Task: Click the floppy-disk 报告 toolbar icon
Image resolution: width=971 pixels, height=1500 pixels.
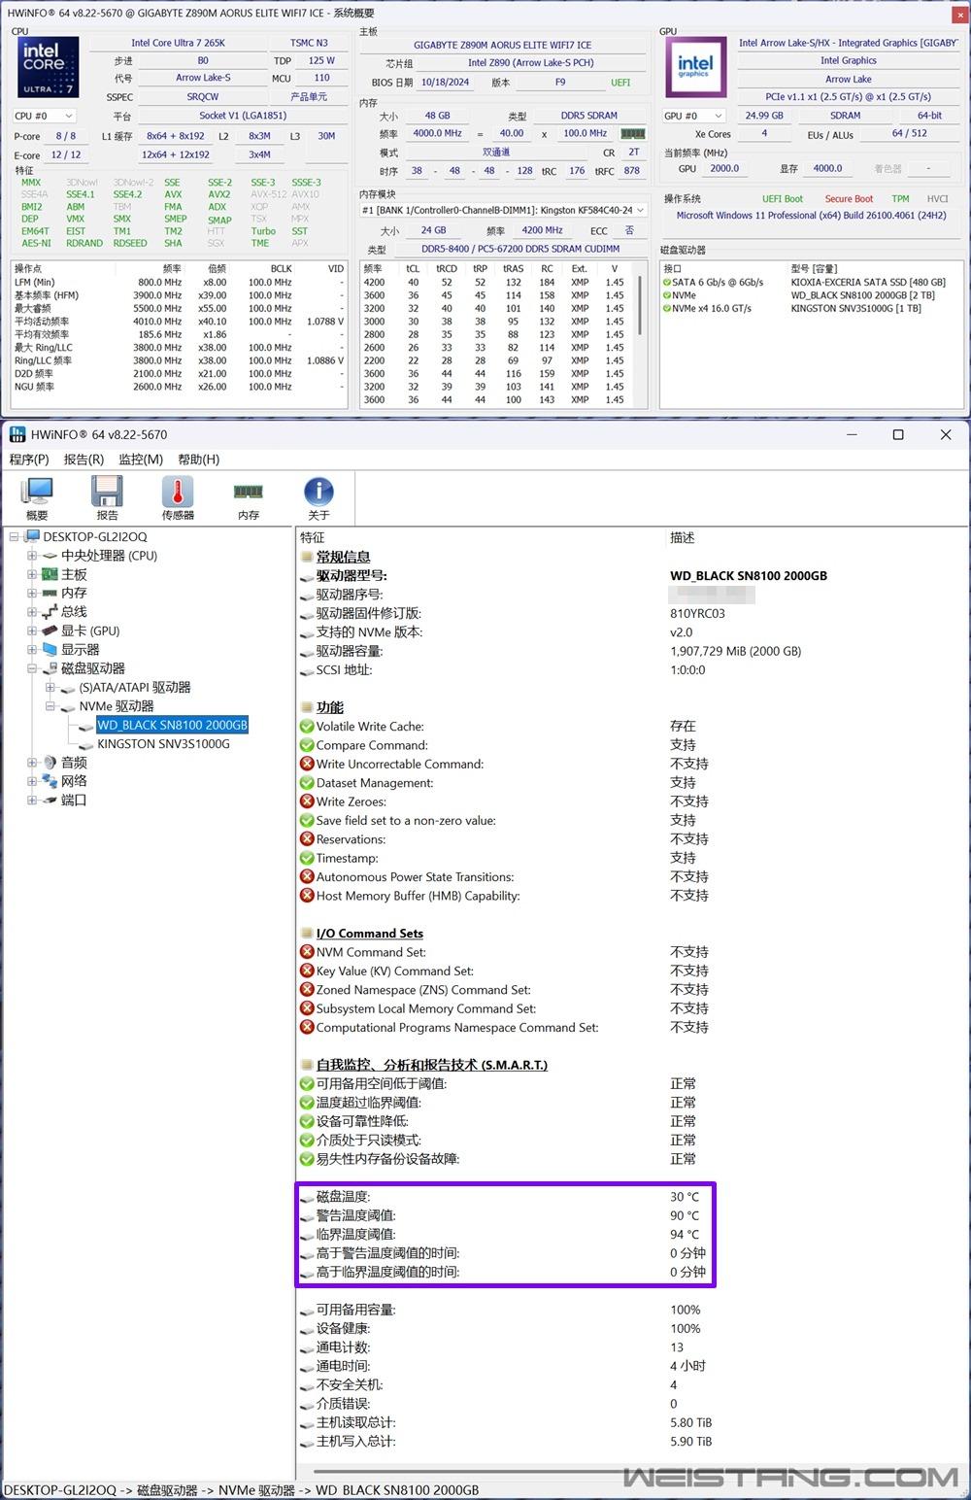Action: coord(107,497)
